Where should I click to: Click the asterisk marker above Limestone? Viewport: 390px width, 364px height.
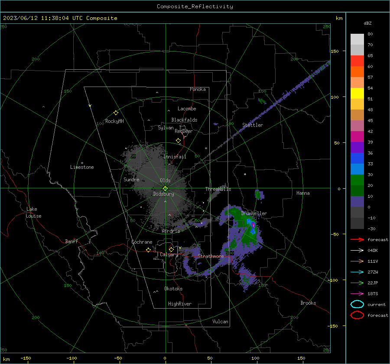tap(82, 163)
